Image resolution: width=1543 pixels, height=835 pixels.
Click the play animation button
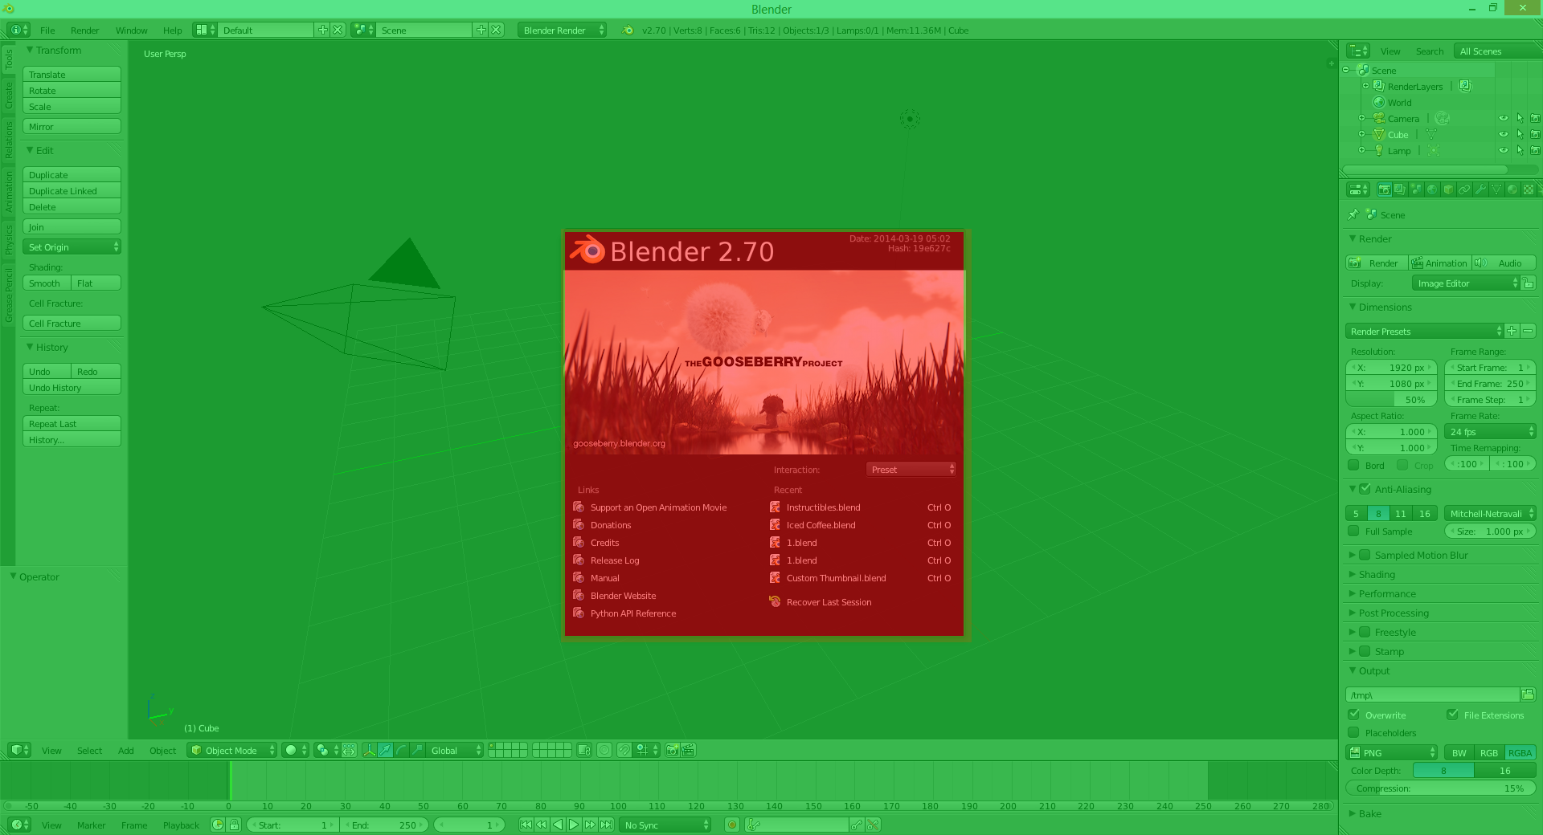[x=573, y=825]
